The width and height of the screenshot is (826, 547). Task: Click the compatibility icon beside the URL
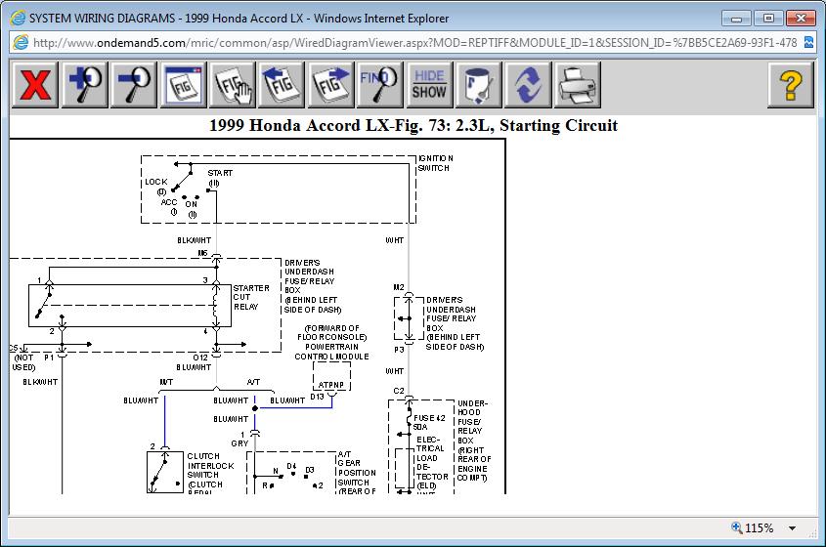tap(808, 43)
